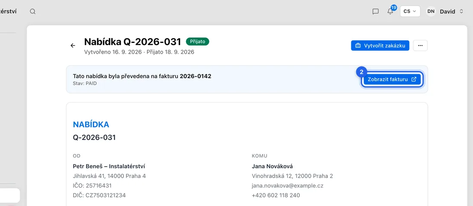This screenshot has width=473, height=206.
Task: Click the phone number +420 602 118 240
Action: point(276,195)
